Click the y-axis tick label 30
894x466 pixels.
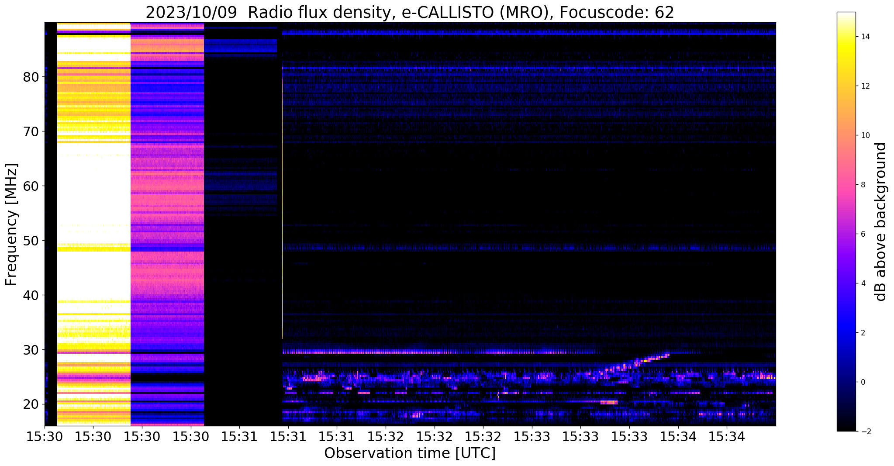pyautogui.click(x=31, y=350)
